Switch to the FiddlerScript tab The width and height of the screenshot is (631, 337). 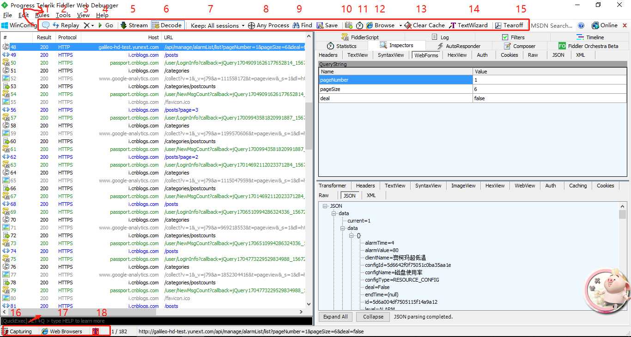pos(360,37)
